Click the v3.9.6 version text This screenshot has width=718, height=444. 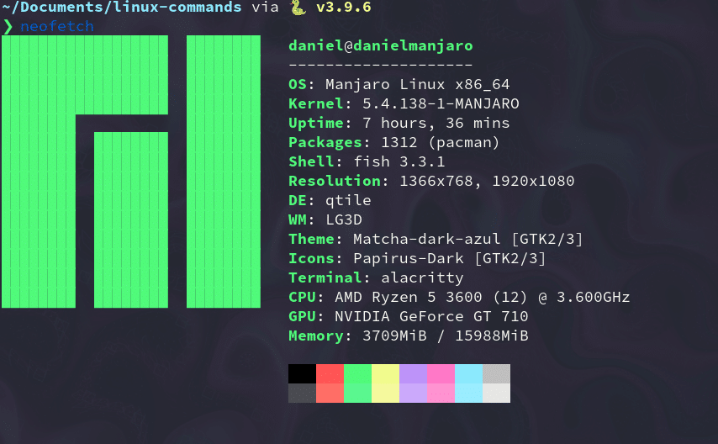point(344,8)
